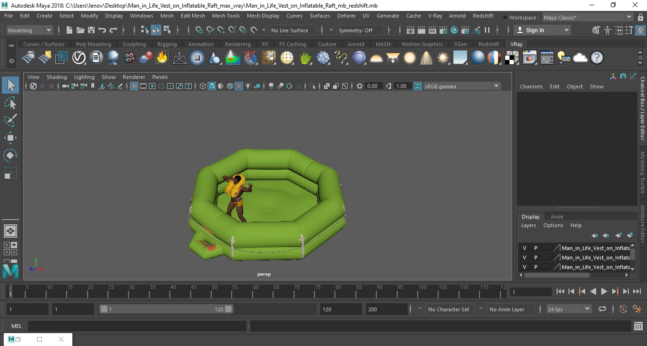Open the Symmetry Off dropdown

click(360, 30)
